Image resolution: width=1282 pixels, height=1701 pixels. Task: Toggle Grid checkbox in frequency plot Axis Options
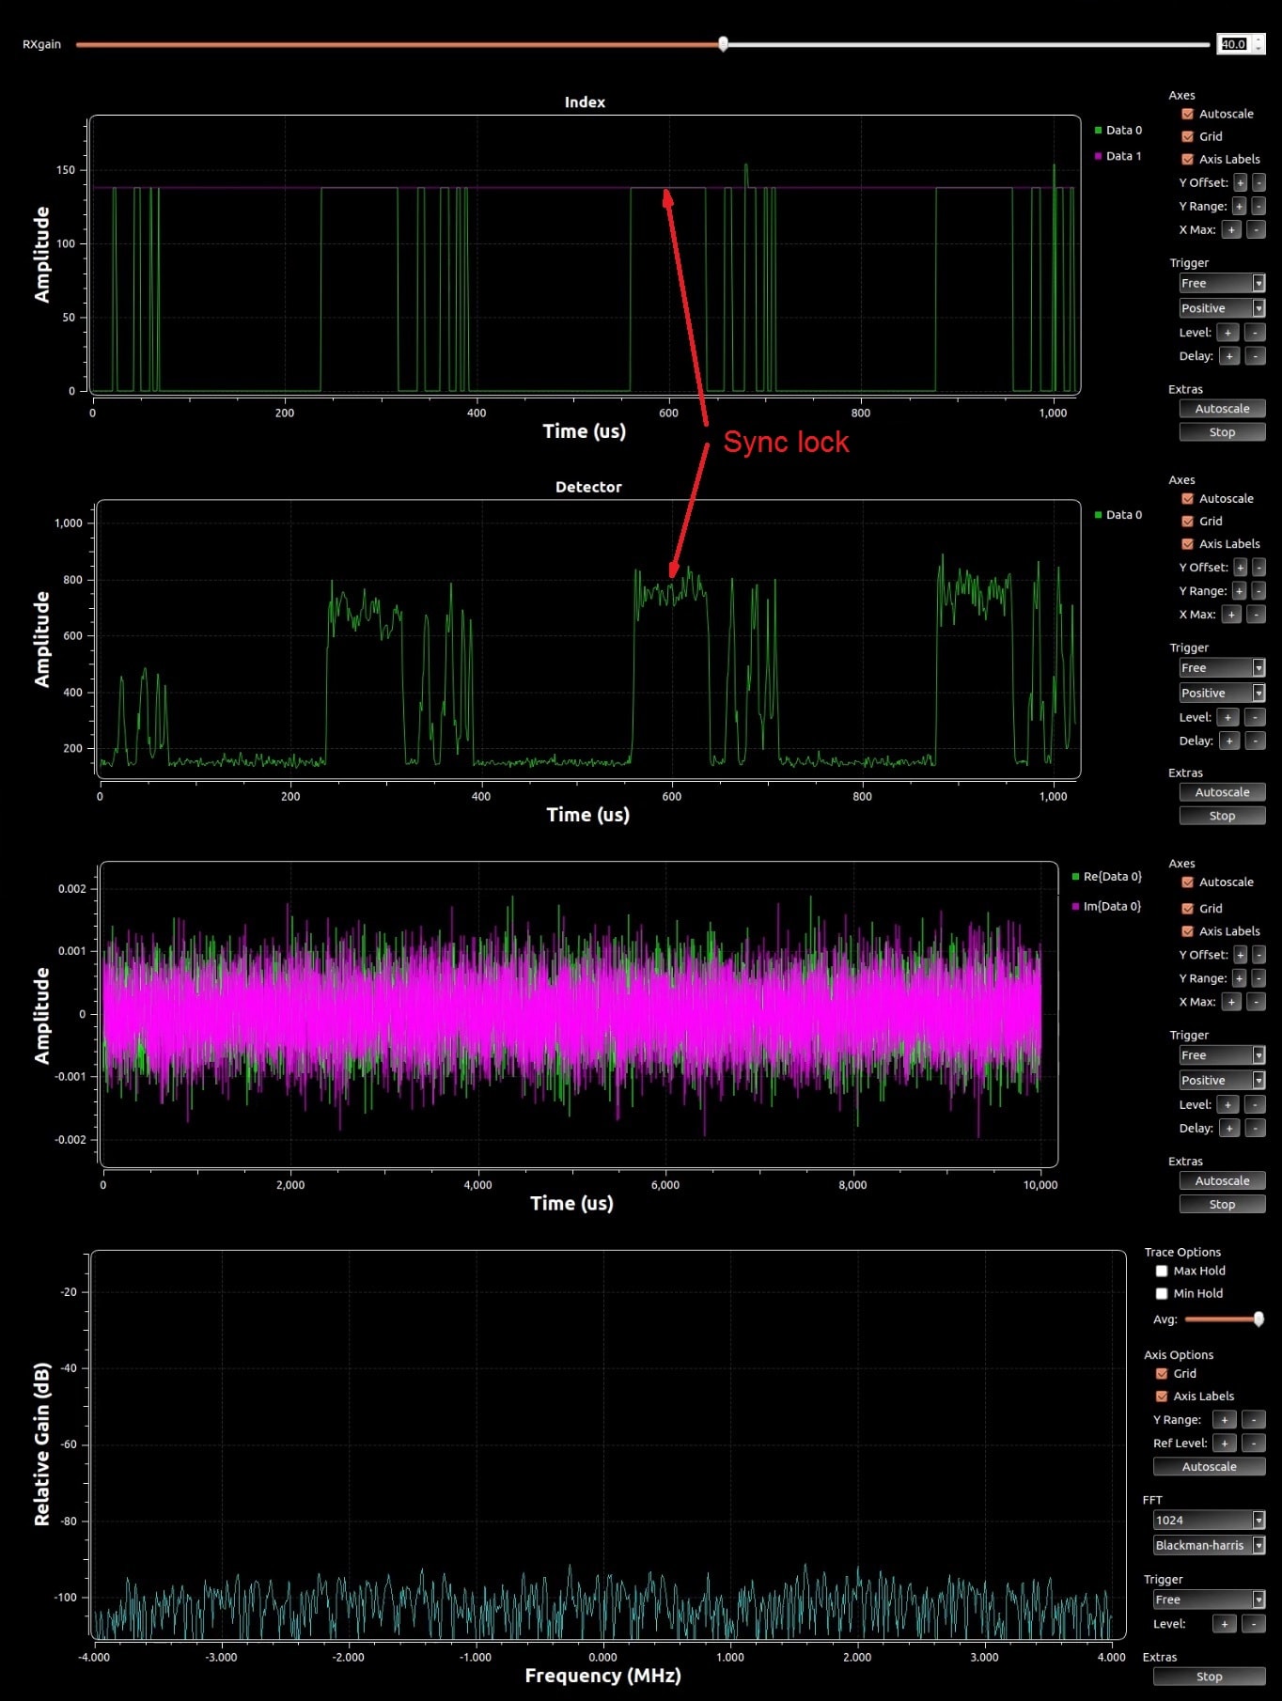coord(1162,1374)
